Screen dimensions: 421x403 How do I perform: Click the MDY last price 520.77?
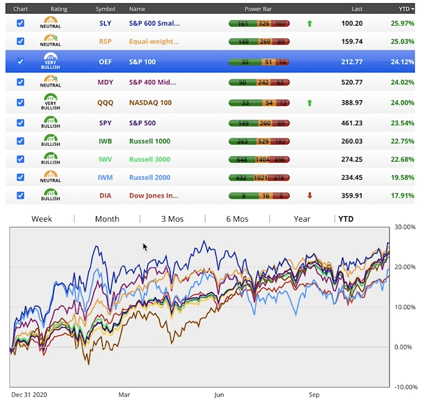tap(352, 82)
